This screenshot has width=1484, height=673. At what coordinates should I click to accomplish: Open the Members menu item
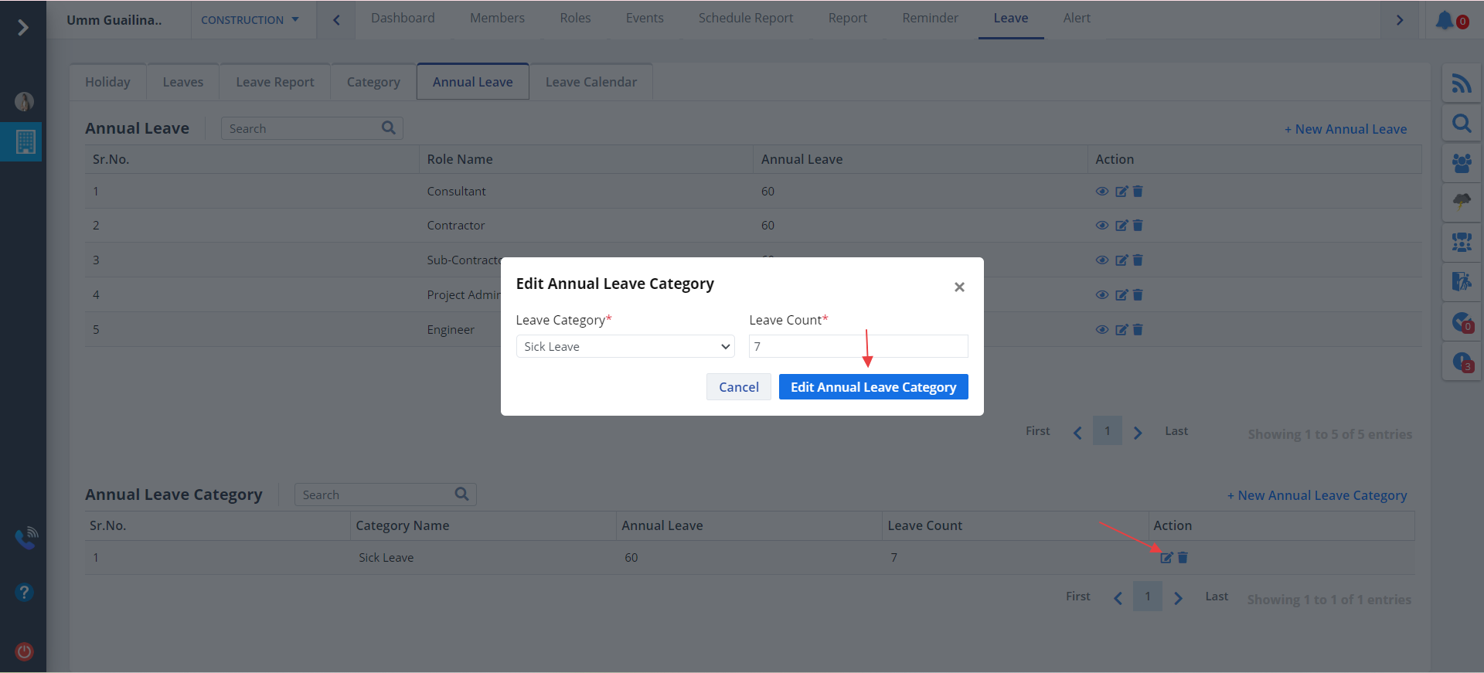pos(497,18)
